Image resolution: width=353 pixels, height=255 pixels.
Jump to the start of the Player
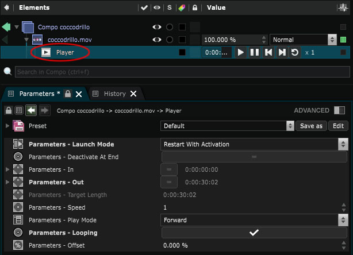point(268,52)
